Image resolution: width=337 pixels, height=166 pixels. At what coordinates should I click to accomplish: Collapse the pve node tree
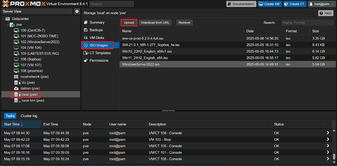click(x=8, y=25)
